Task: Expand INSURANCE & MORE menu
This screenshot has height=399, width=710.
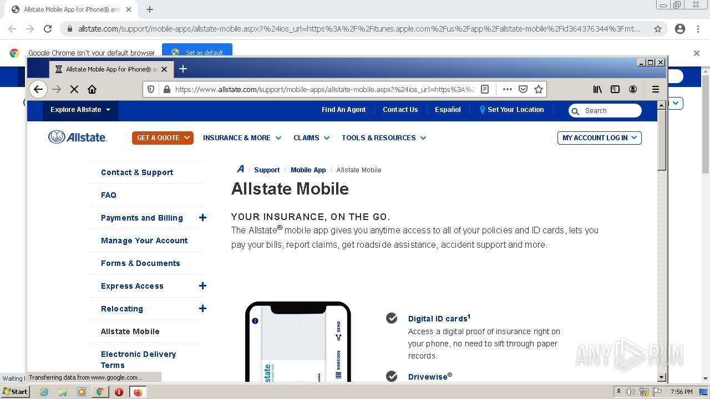Action: [242, 138]
